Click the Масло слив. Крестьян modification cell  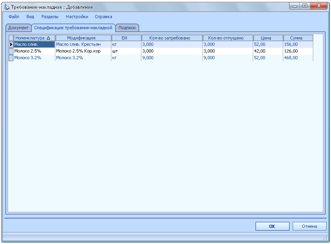click(83, 44)
